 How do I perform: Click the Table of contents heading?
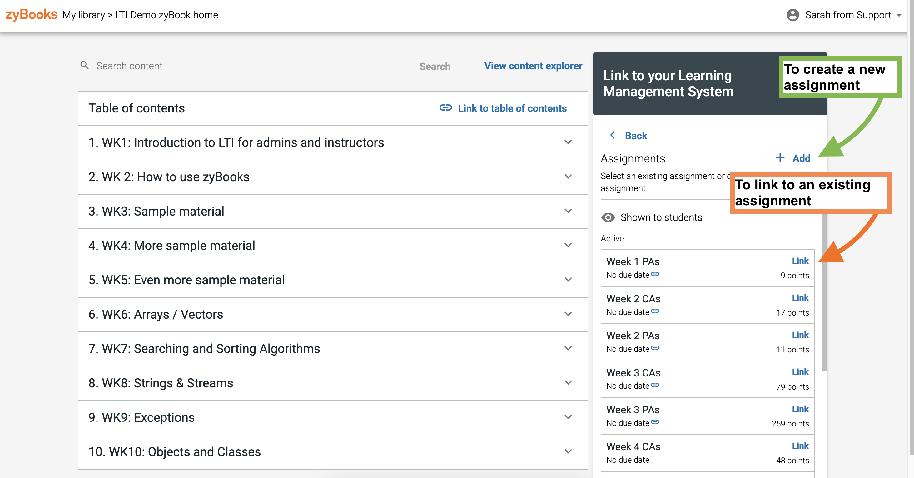point(137,108)
